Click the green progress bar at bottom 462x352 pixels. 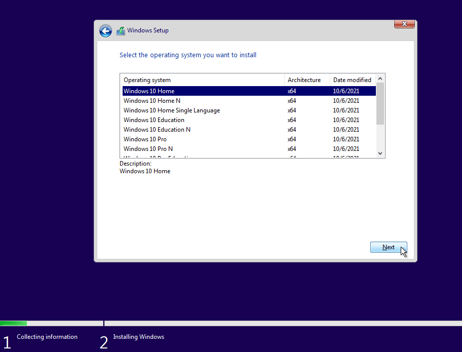pyautogui.click(x=13, y=323)
